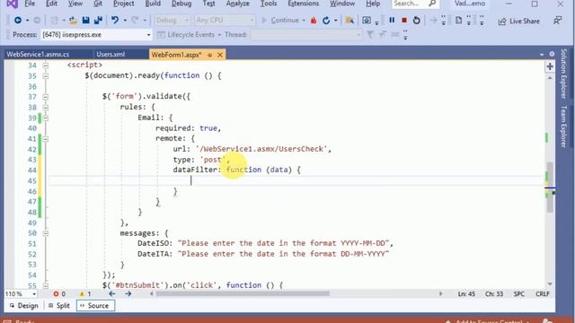Select the Source view tab
This screenshot has width=575, height=323.
[x=95, y=306]
